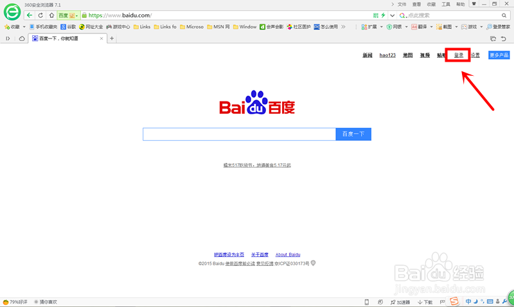Open the 地图 link
The width and height of the screenshot is (514, 307).
tap(408, 55)
